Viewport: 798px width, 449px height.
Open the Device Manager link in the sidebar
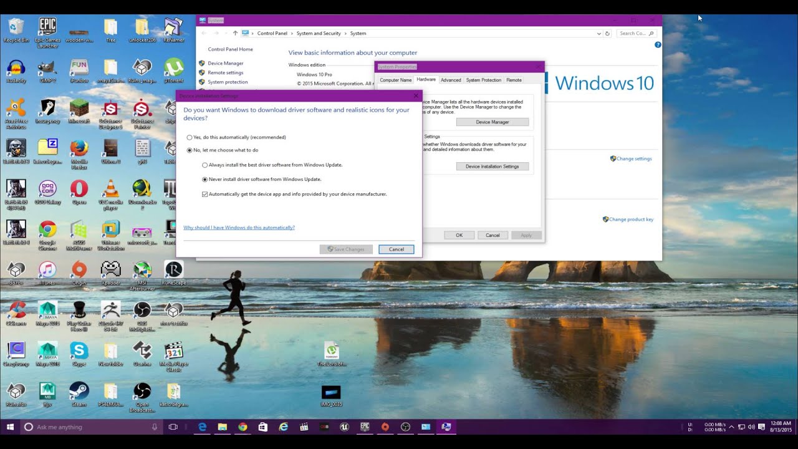pyautogui.click(x=226, y=64)
